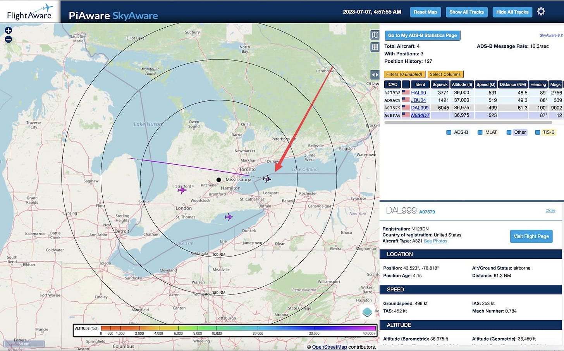Click the SPEED section header
Image resolution: width=564 pixels, height=351 pixels.
click(471, 289)
